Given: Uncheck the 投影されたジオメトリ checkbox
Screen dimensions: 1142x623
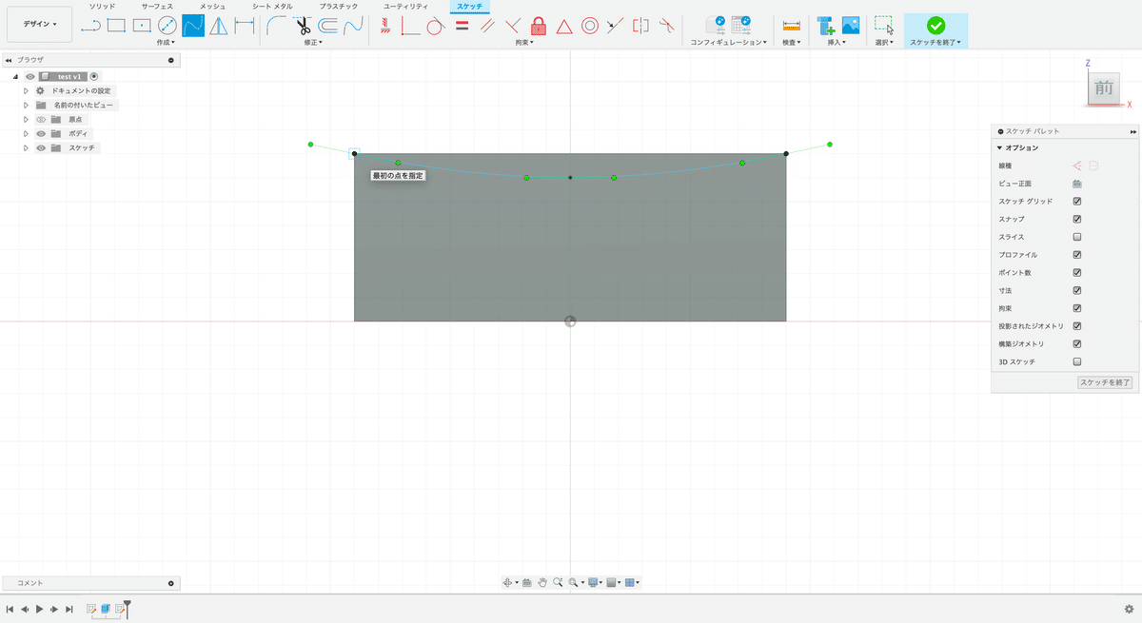Looking at the screenshot, I should click(1077, 326).
